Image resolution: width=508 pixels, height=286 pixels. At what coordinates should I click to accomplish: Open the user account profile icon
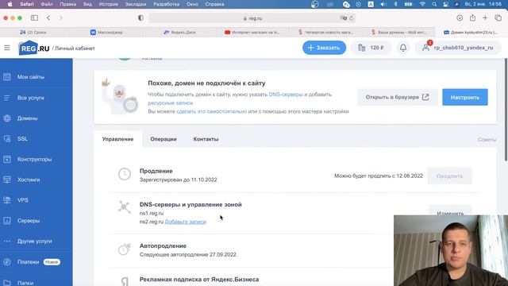pyautogui.click(x=425, y=48)
